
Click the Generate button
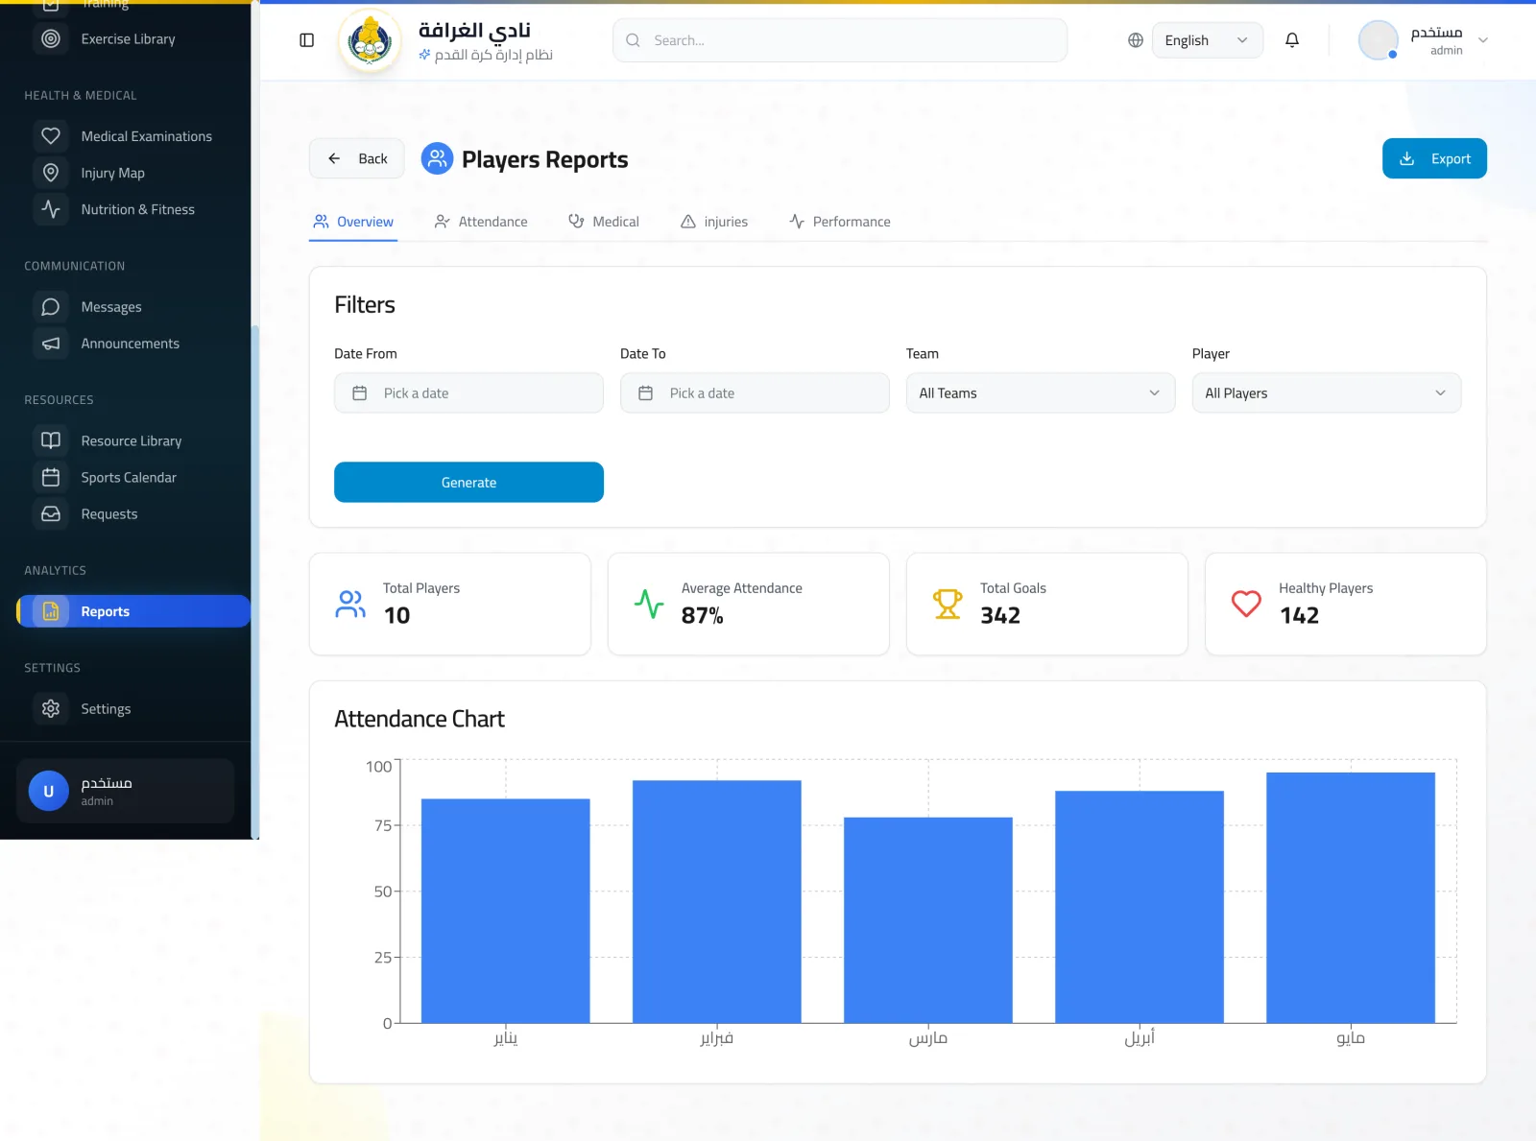(x=468, y=483)
